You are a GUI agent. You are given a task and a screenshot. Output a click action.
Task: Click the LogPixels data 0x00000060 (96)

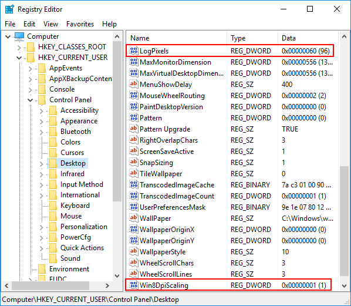click(306, 51)
